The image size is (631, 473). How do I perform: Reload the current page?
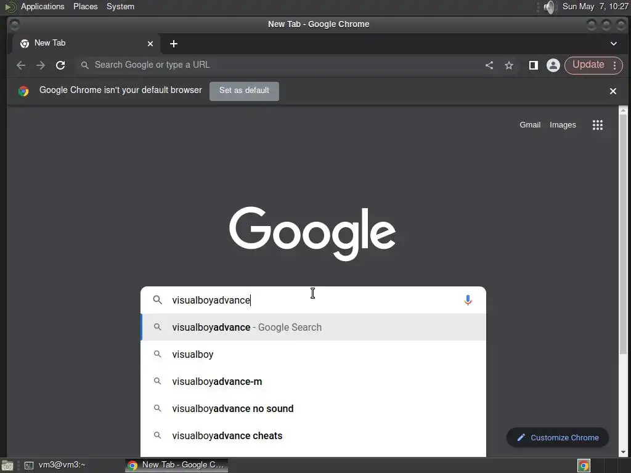(60, 65)
